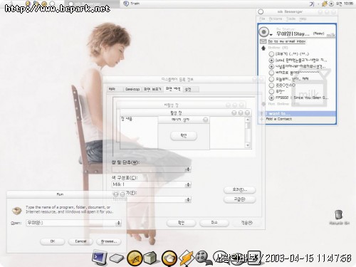Image resolution: width=356 pixels, height=267 pixels.
Task: Click the bottom cancel button in Display Properties
Action: pos(214,223)
